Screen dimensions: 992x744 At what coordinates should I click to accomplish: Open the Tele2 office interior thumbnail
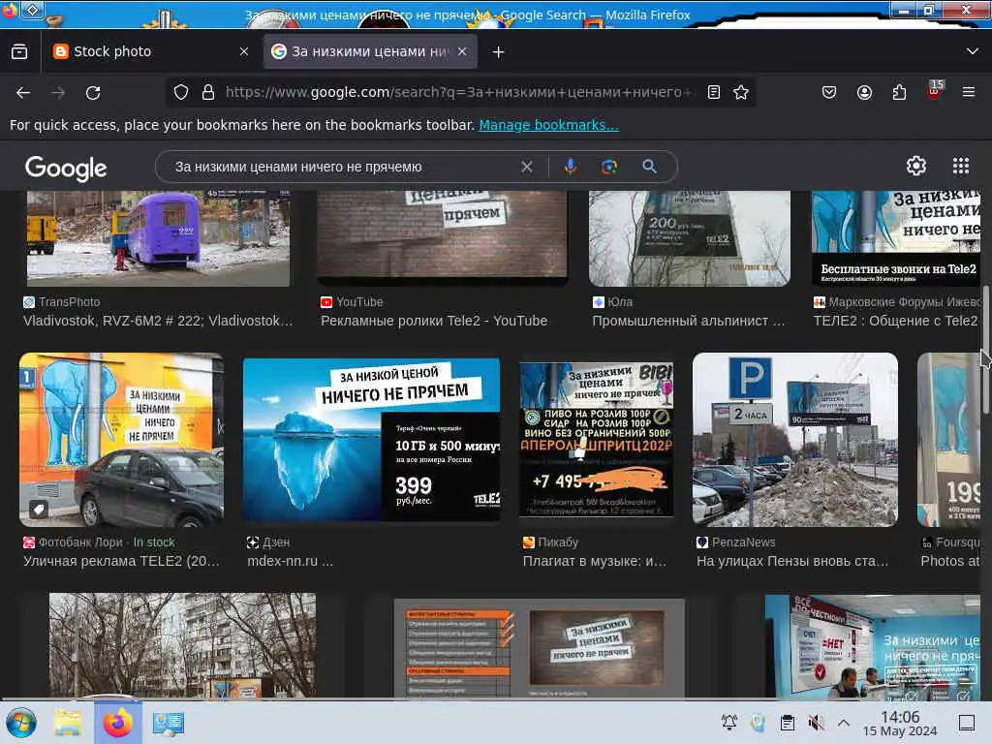[873, 646]
